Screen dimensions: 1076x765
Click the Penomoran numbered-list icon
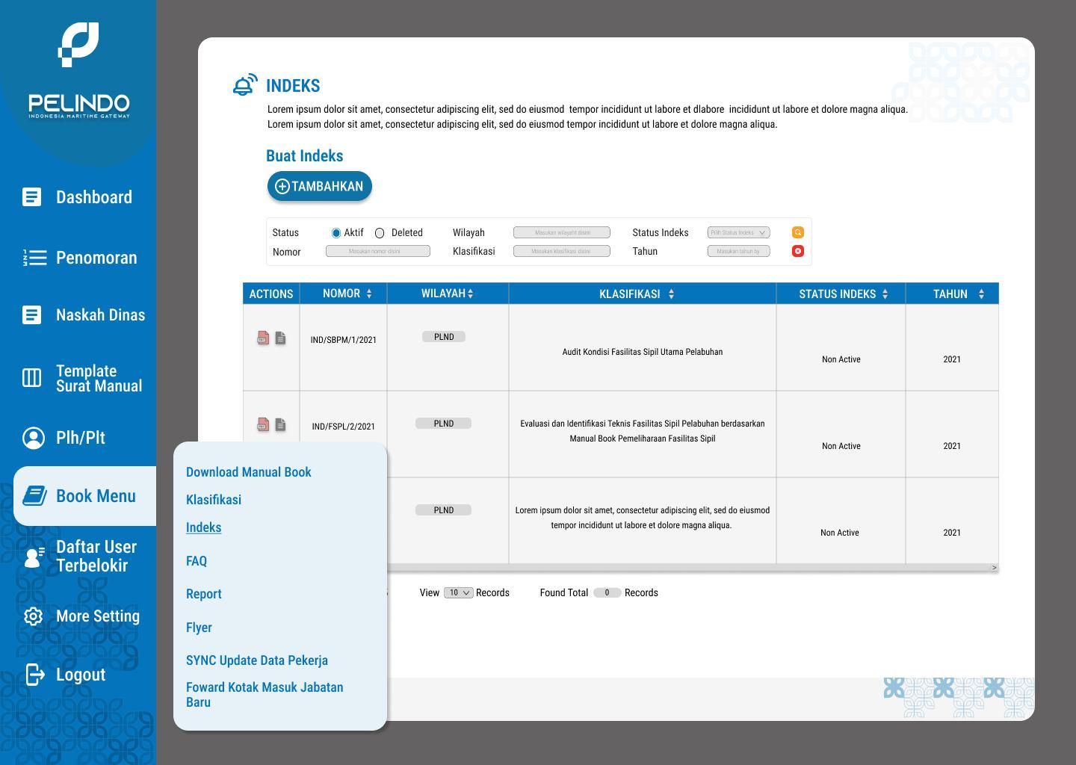[x=34, y=258]
